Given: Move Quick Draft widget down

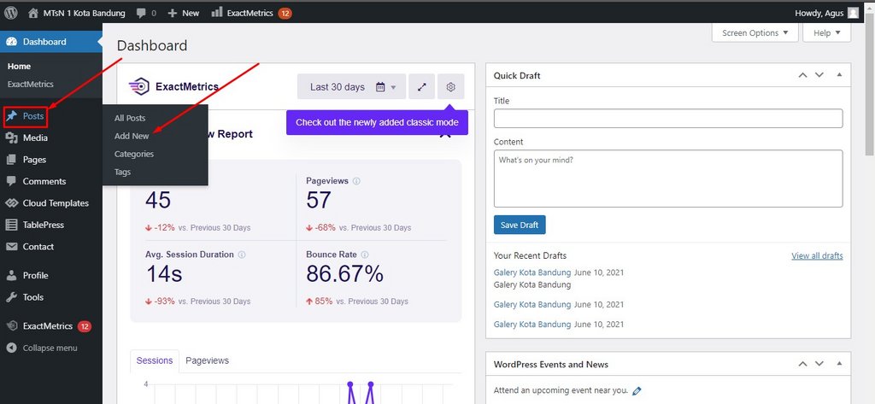Looking at the screenshot, I should click(x=819, y=75).
